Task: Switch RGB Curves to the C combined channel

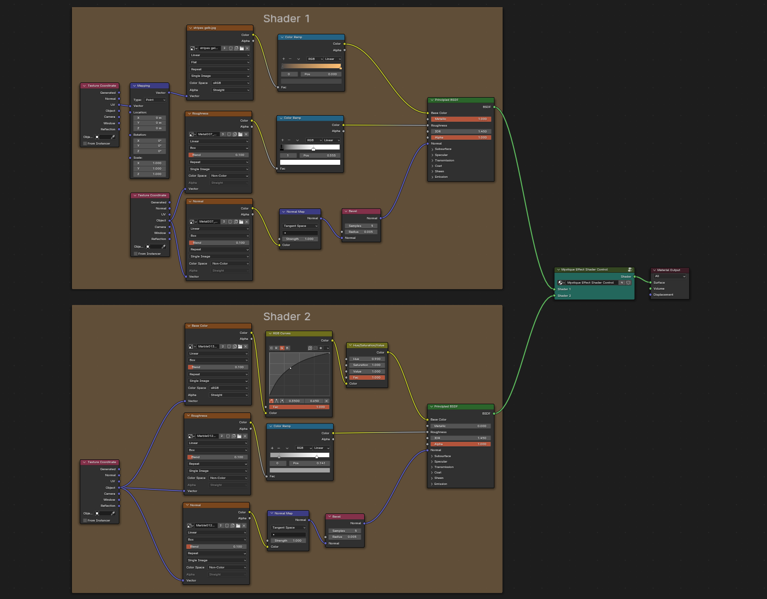Action: [x=271, y=348]
